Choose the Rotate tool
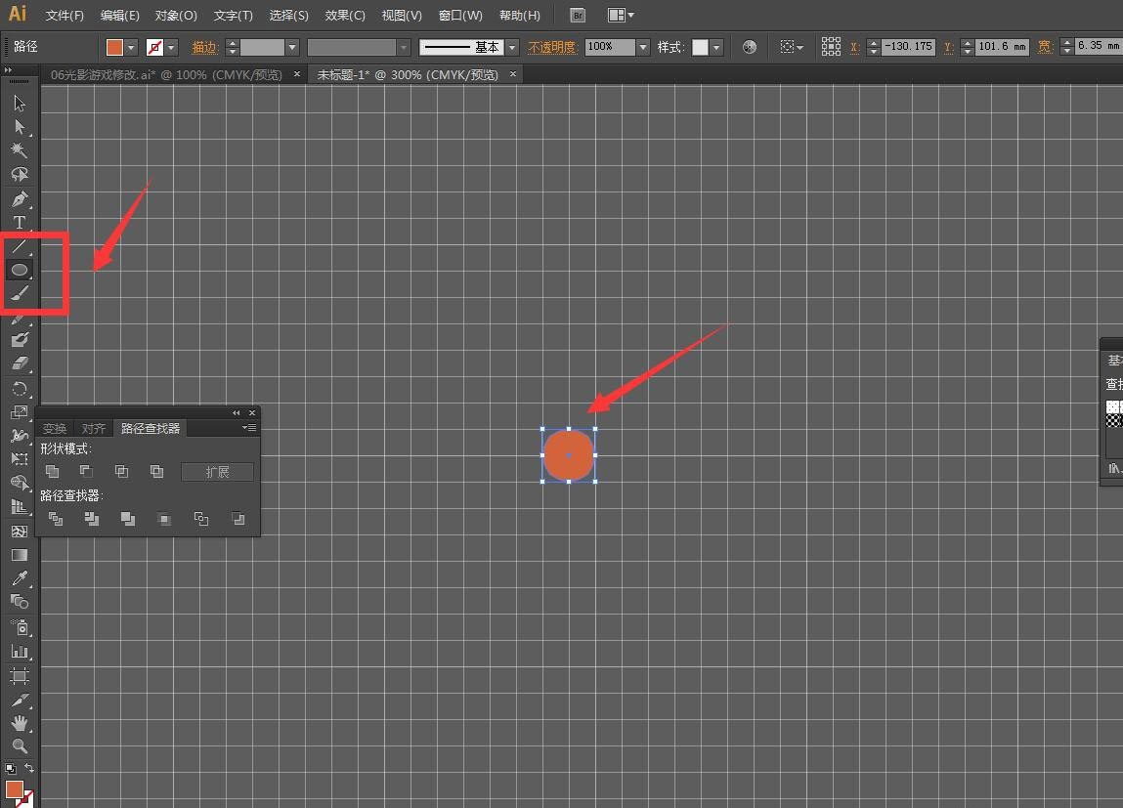The width and height of the screenshot is (1123, 808). [x=20, y=389]
